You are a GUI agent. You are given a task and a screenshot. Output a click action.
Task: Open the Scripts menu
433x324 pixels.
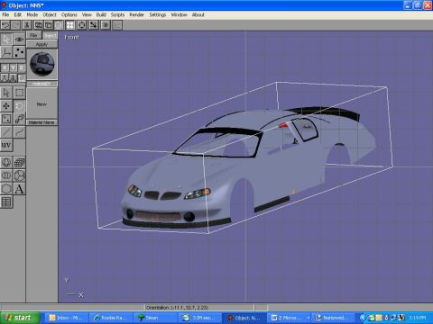[117, 14]
